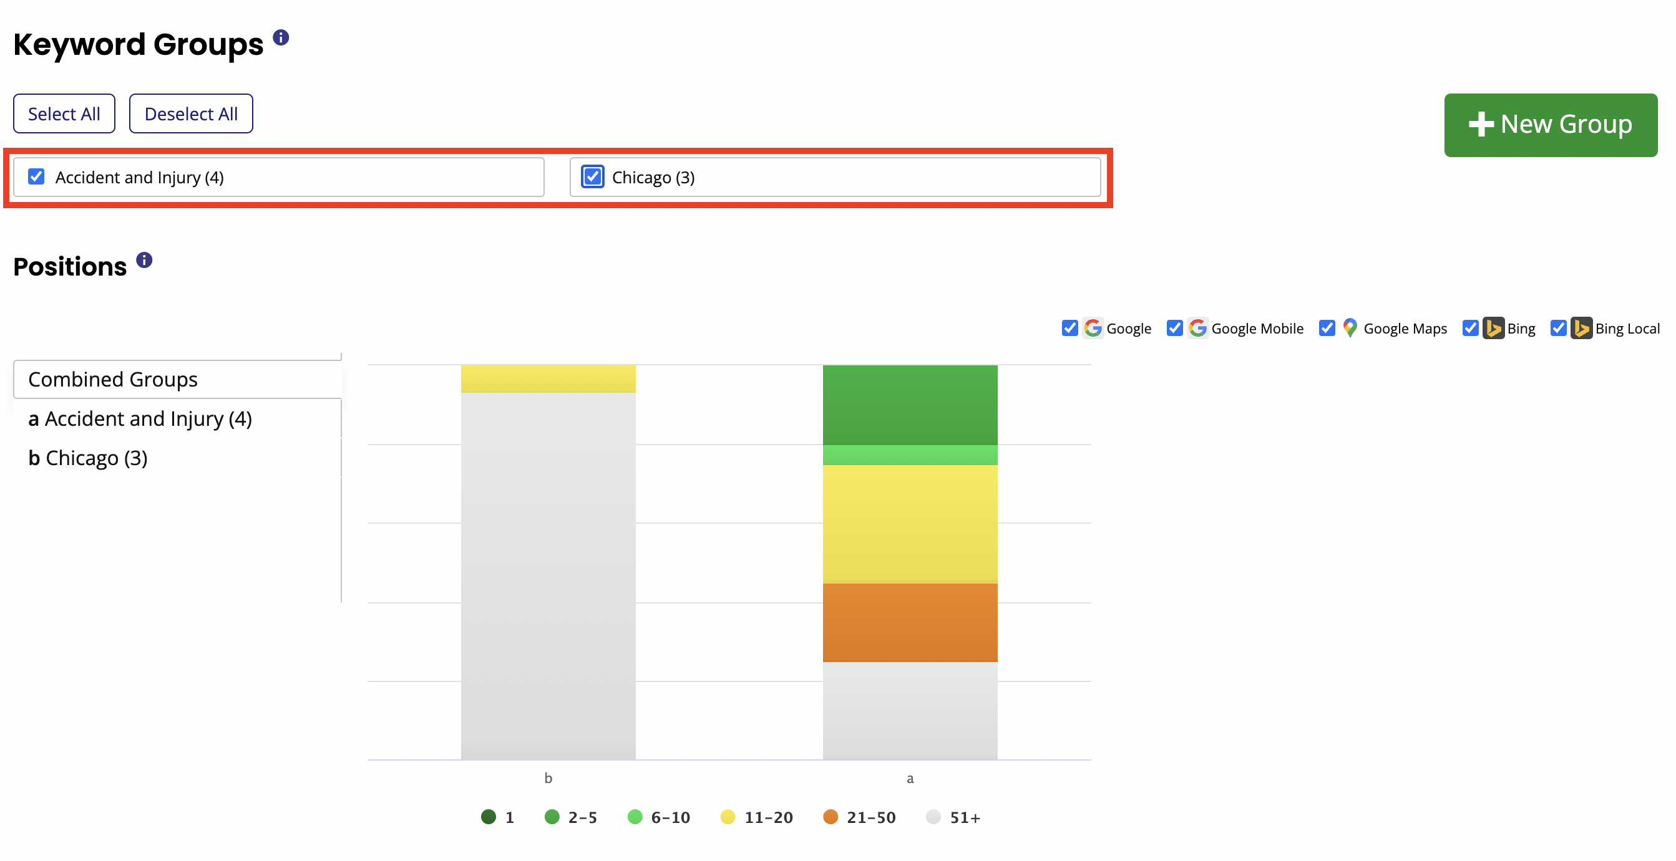Toggle the Google Maps checkbox
Viewport: 1676px width, 861px height.
[x=1327, y=328]
